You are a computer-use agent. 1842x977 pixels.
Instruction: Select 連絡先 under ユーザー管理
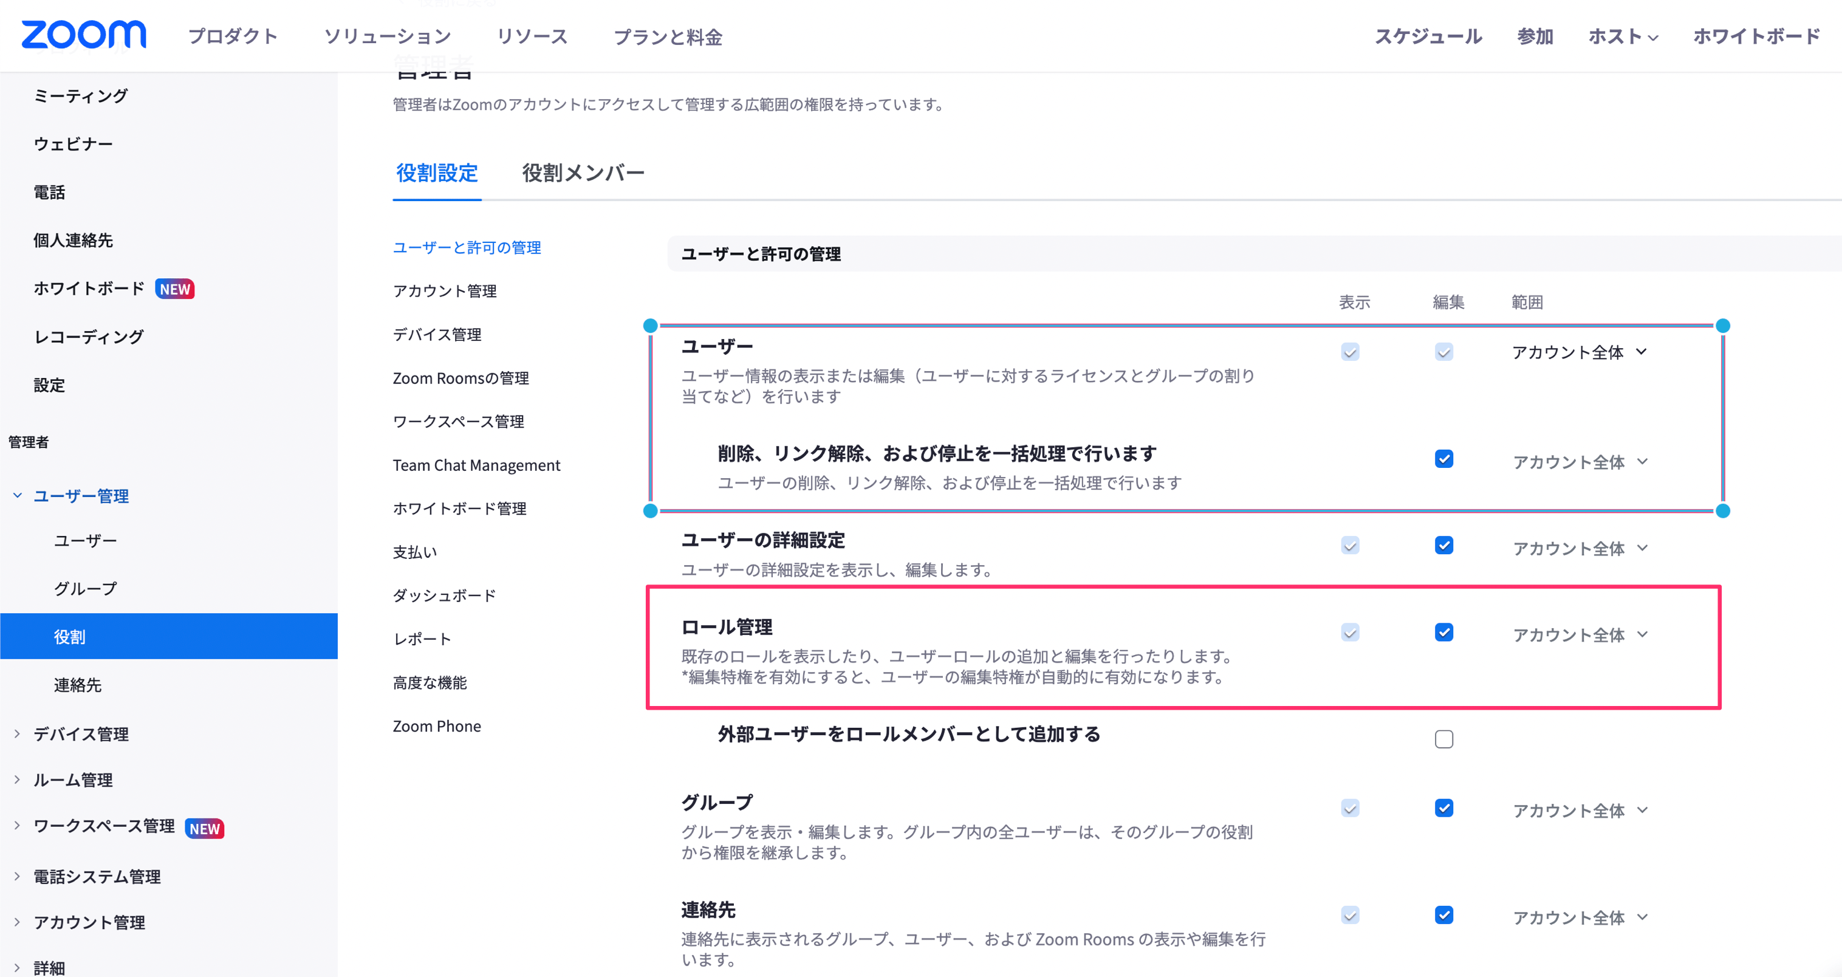click(x=77, y=685)
